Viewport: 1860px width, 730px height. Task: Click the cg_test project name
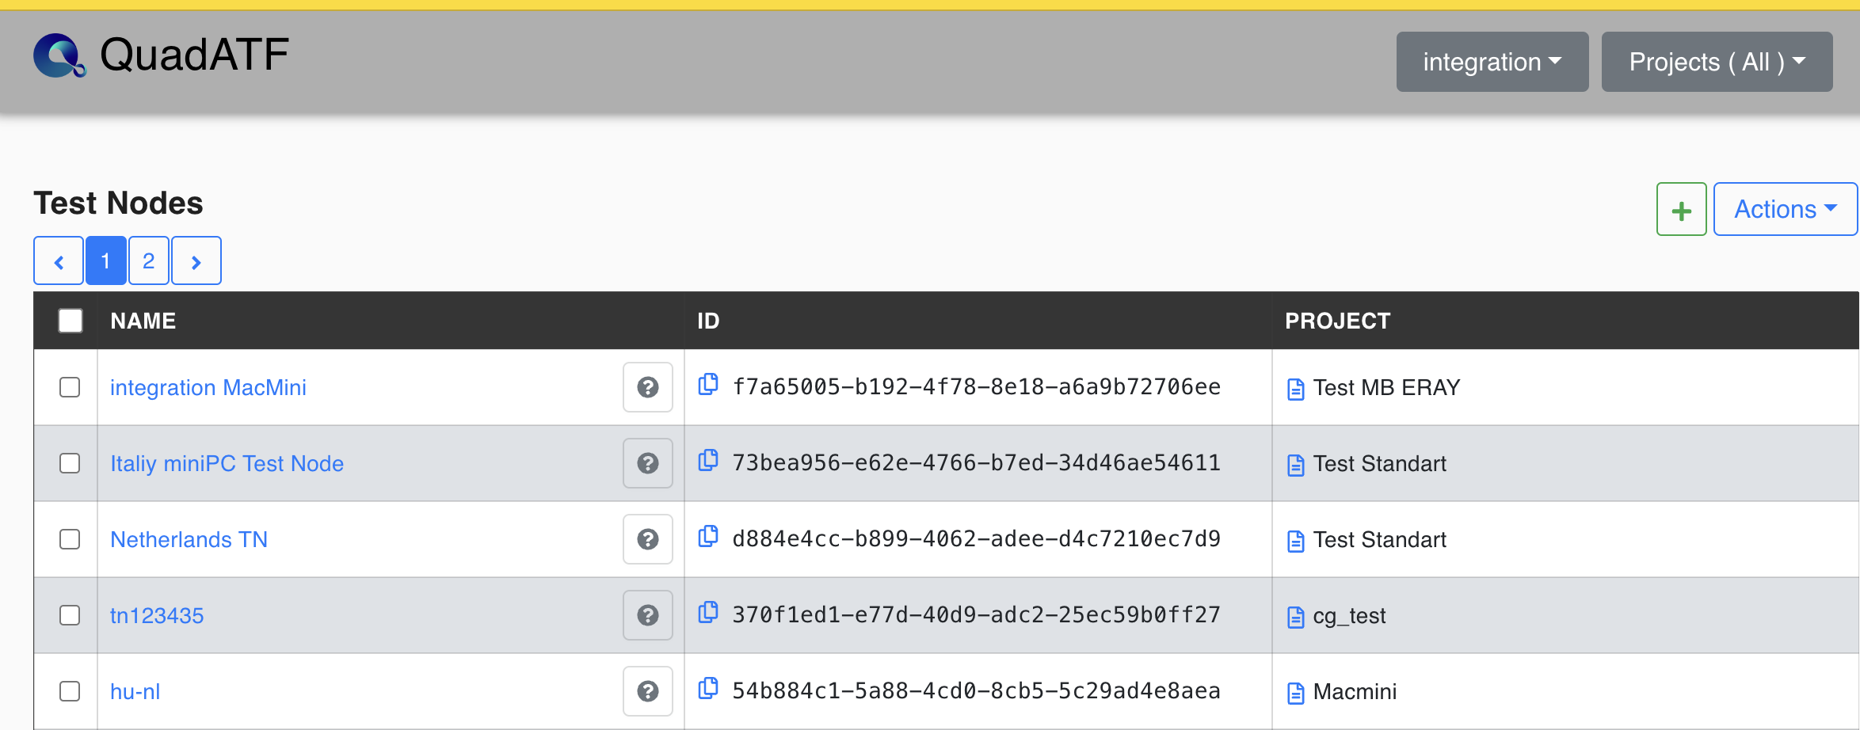click(x=1349, y=615)
